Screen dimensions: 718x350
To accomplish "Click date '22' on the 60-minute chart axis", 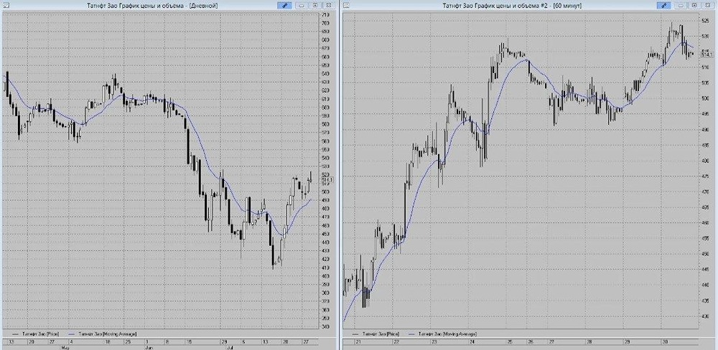I will 396,342.
